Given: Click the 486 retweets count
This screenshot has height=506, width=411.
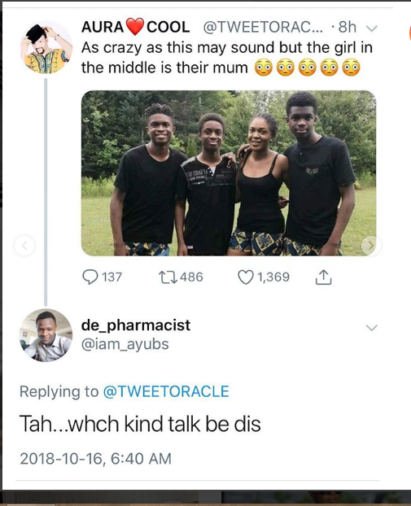Looking at the screenshot, I should (191, 277).
